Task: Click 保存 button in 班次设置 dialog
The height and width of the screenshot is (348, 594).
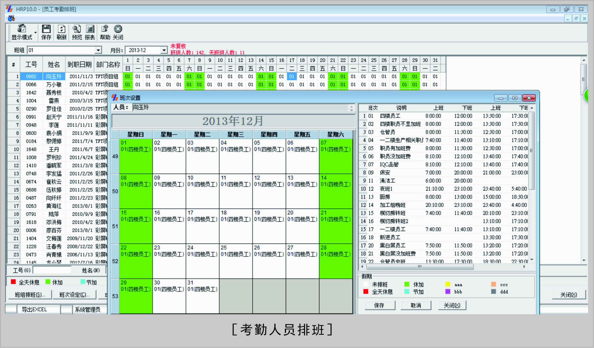Action: coord(379,305)
